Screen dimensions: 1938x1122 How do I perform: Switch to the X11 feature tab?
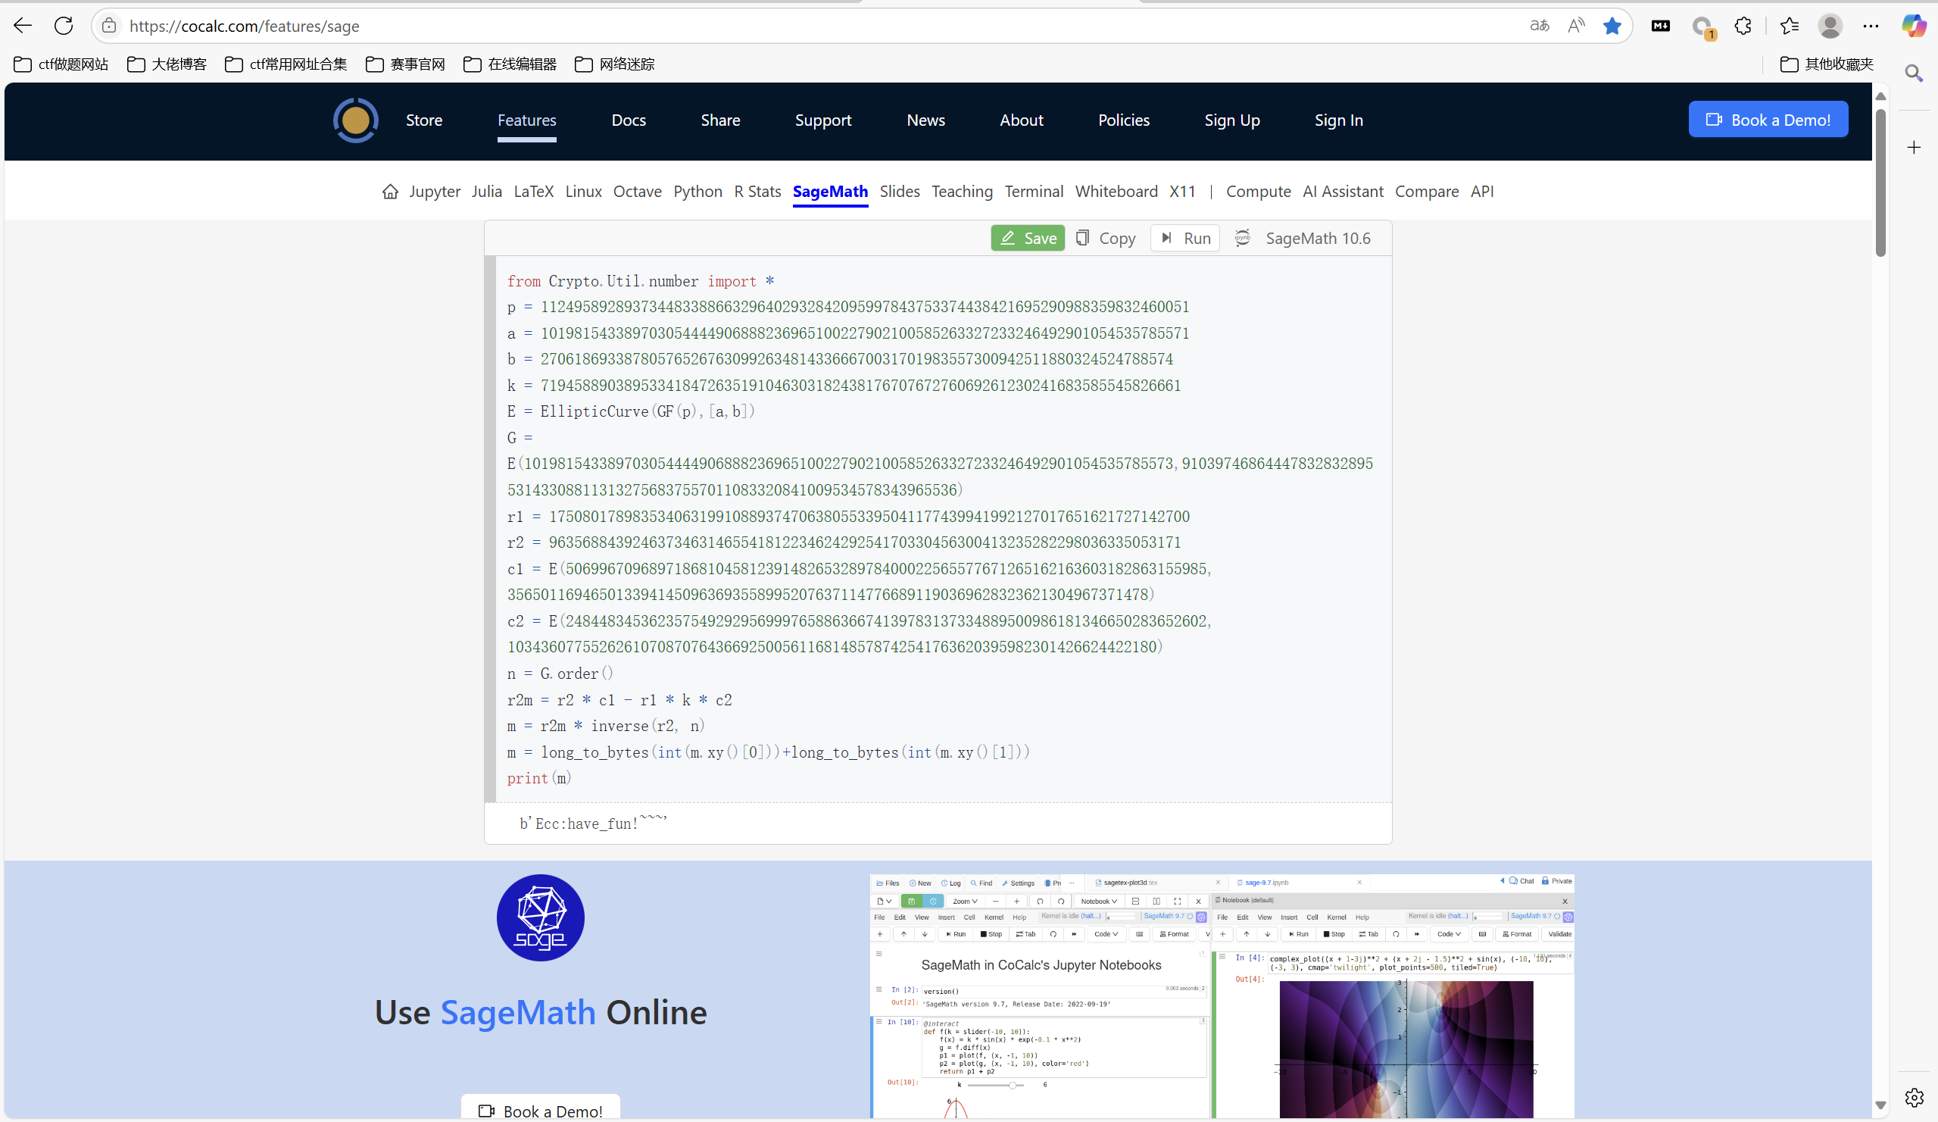[x=1183, y=192]
